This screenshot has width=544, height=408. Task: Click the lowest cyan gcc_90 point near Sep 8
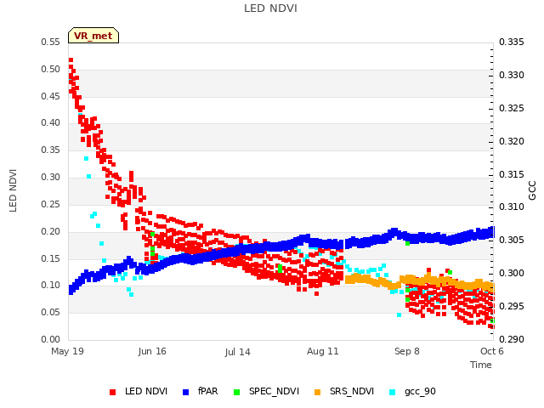coord(399,315)
